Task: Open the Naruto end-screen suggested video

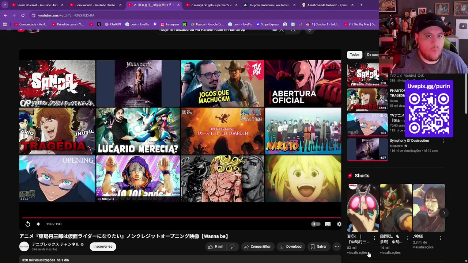Action: [303, 131]
